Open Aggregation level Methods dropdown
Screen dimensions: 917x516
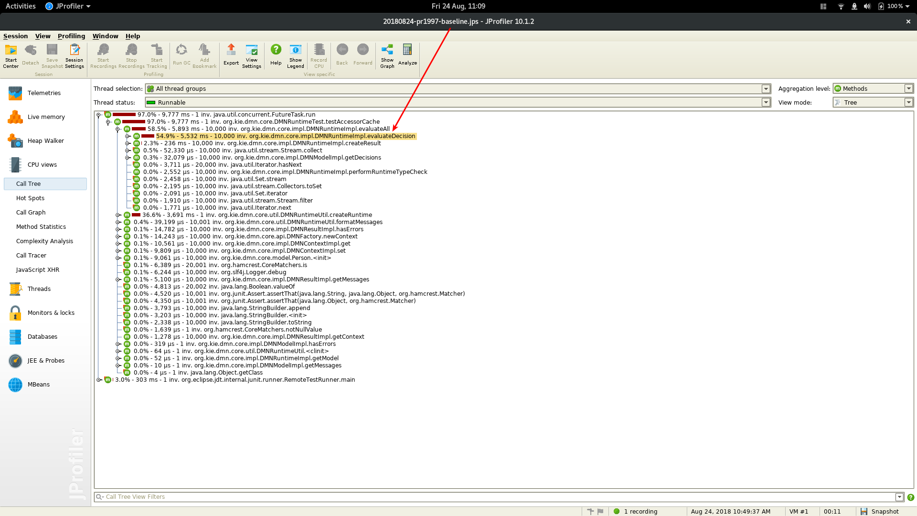pos(908,89)
